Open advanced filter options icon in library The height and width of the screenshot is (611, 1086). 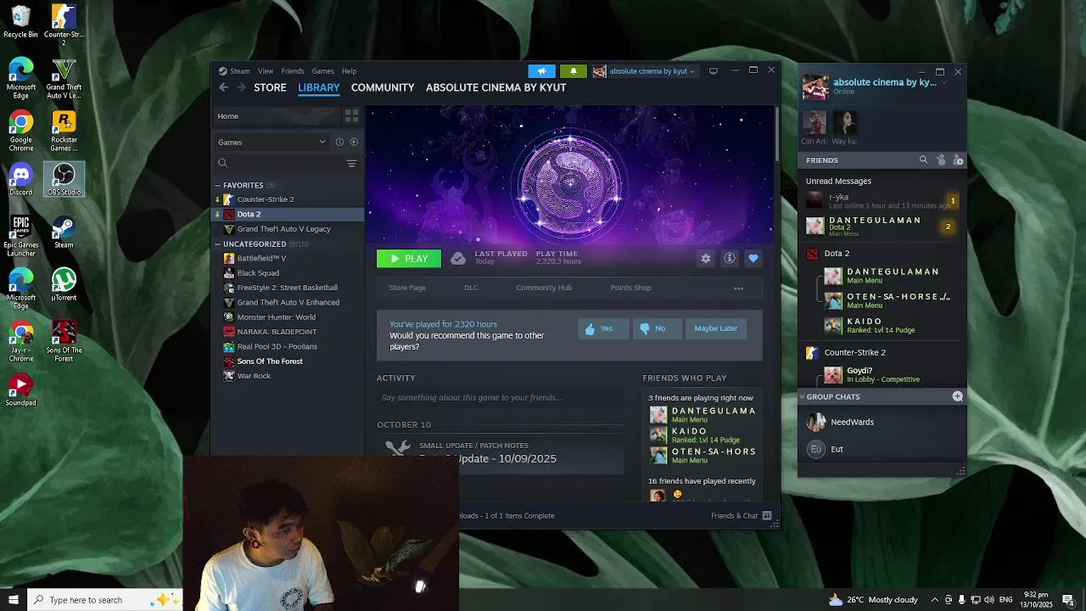pyautogui.click(x=351, y=163)
